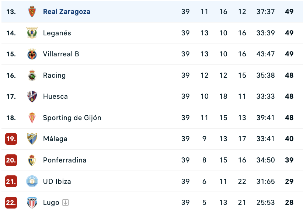Screen dimensions: 303x210
Task: Go to the Villarreal B team page
Action: [61, 54]
